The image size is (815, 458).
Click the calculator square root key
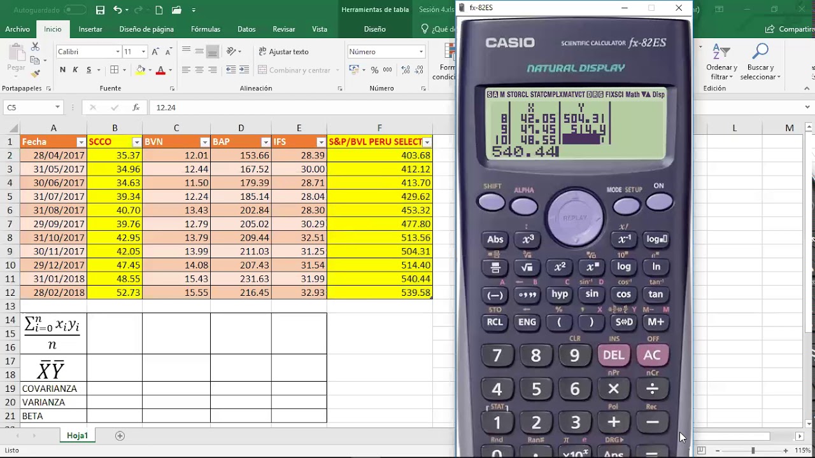click(527, 267)
